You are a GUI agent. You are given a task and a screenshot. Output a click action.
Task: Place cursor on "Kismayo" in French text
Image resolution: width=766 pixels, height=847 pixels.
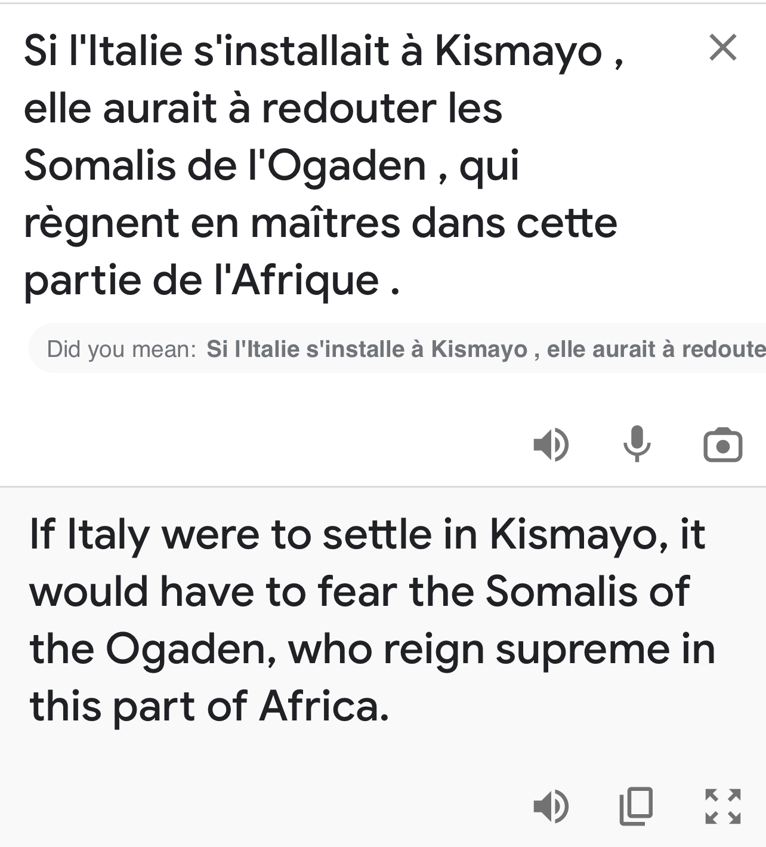[x=518, y=51]
